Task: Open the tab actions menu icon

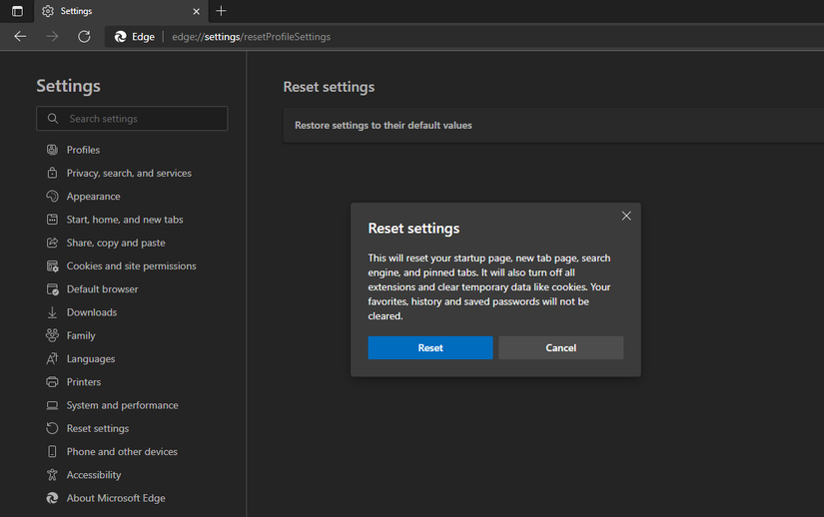Action: click(x=17, y=11)
